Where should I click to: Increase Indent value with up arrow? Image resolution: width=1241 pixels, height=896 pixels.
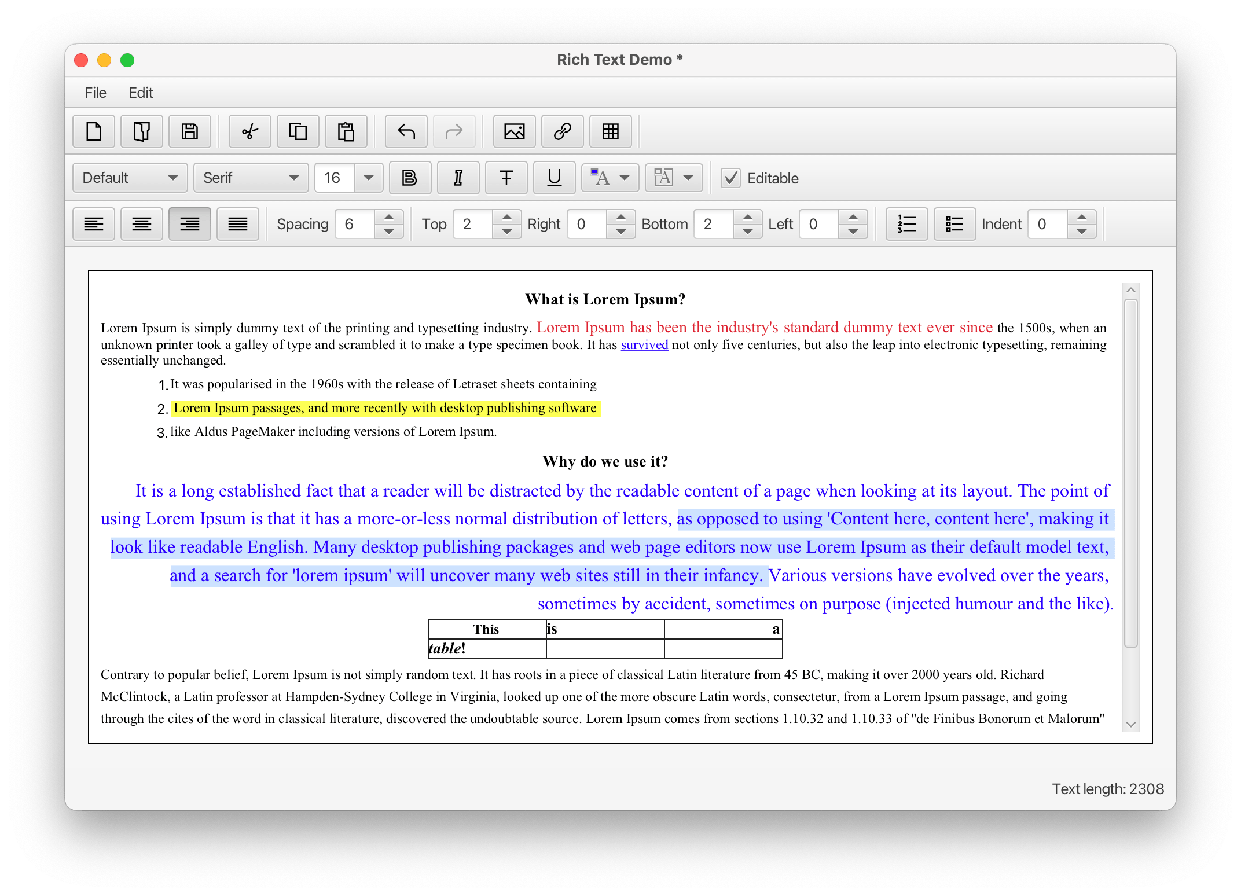point(1082,217)
